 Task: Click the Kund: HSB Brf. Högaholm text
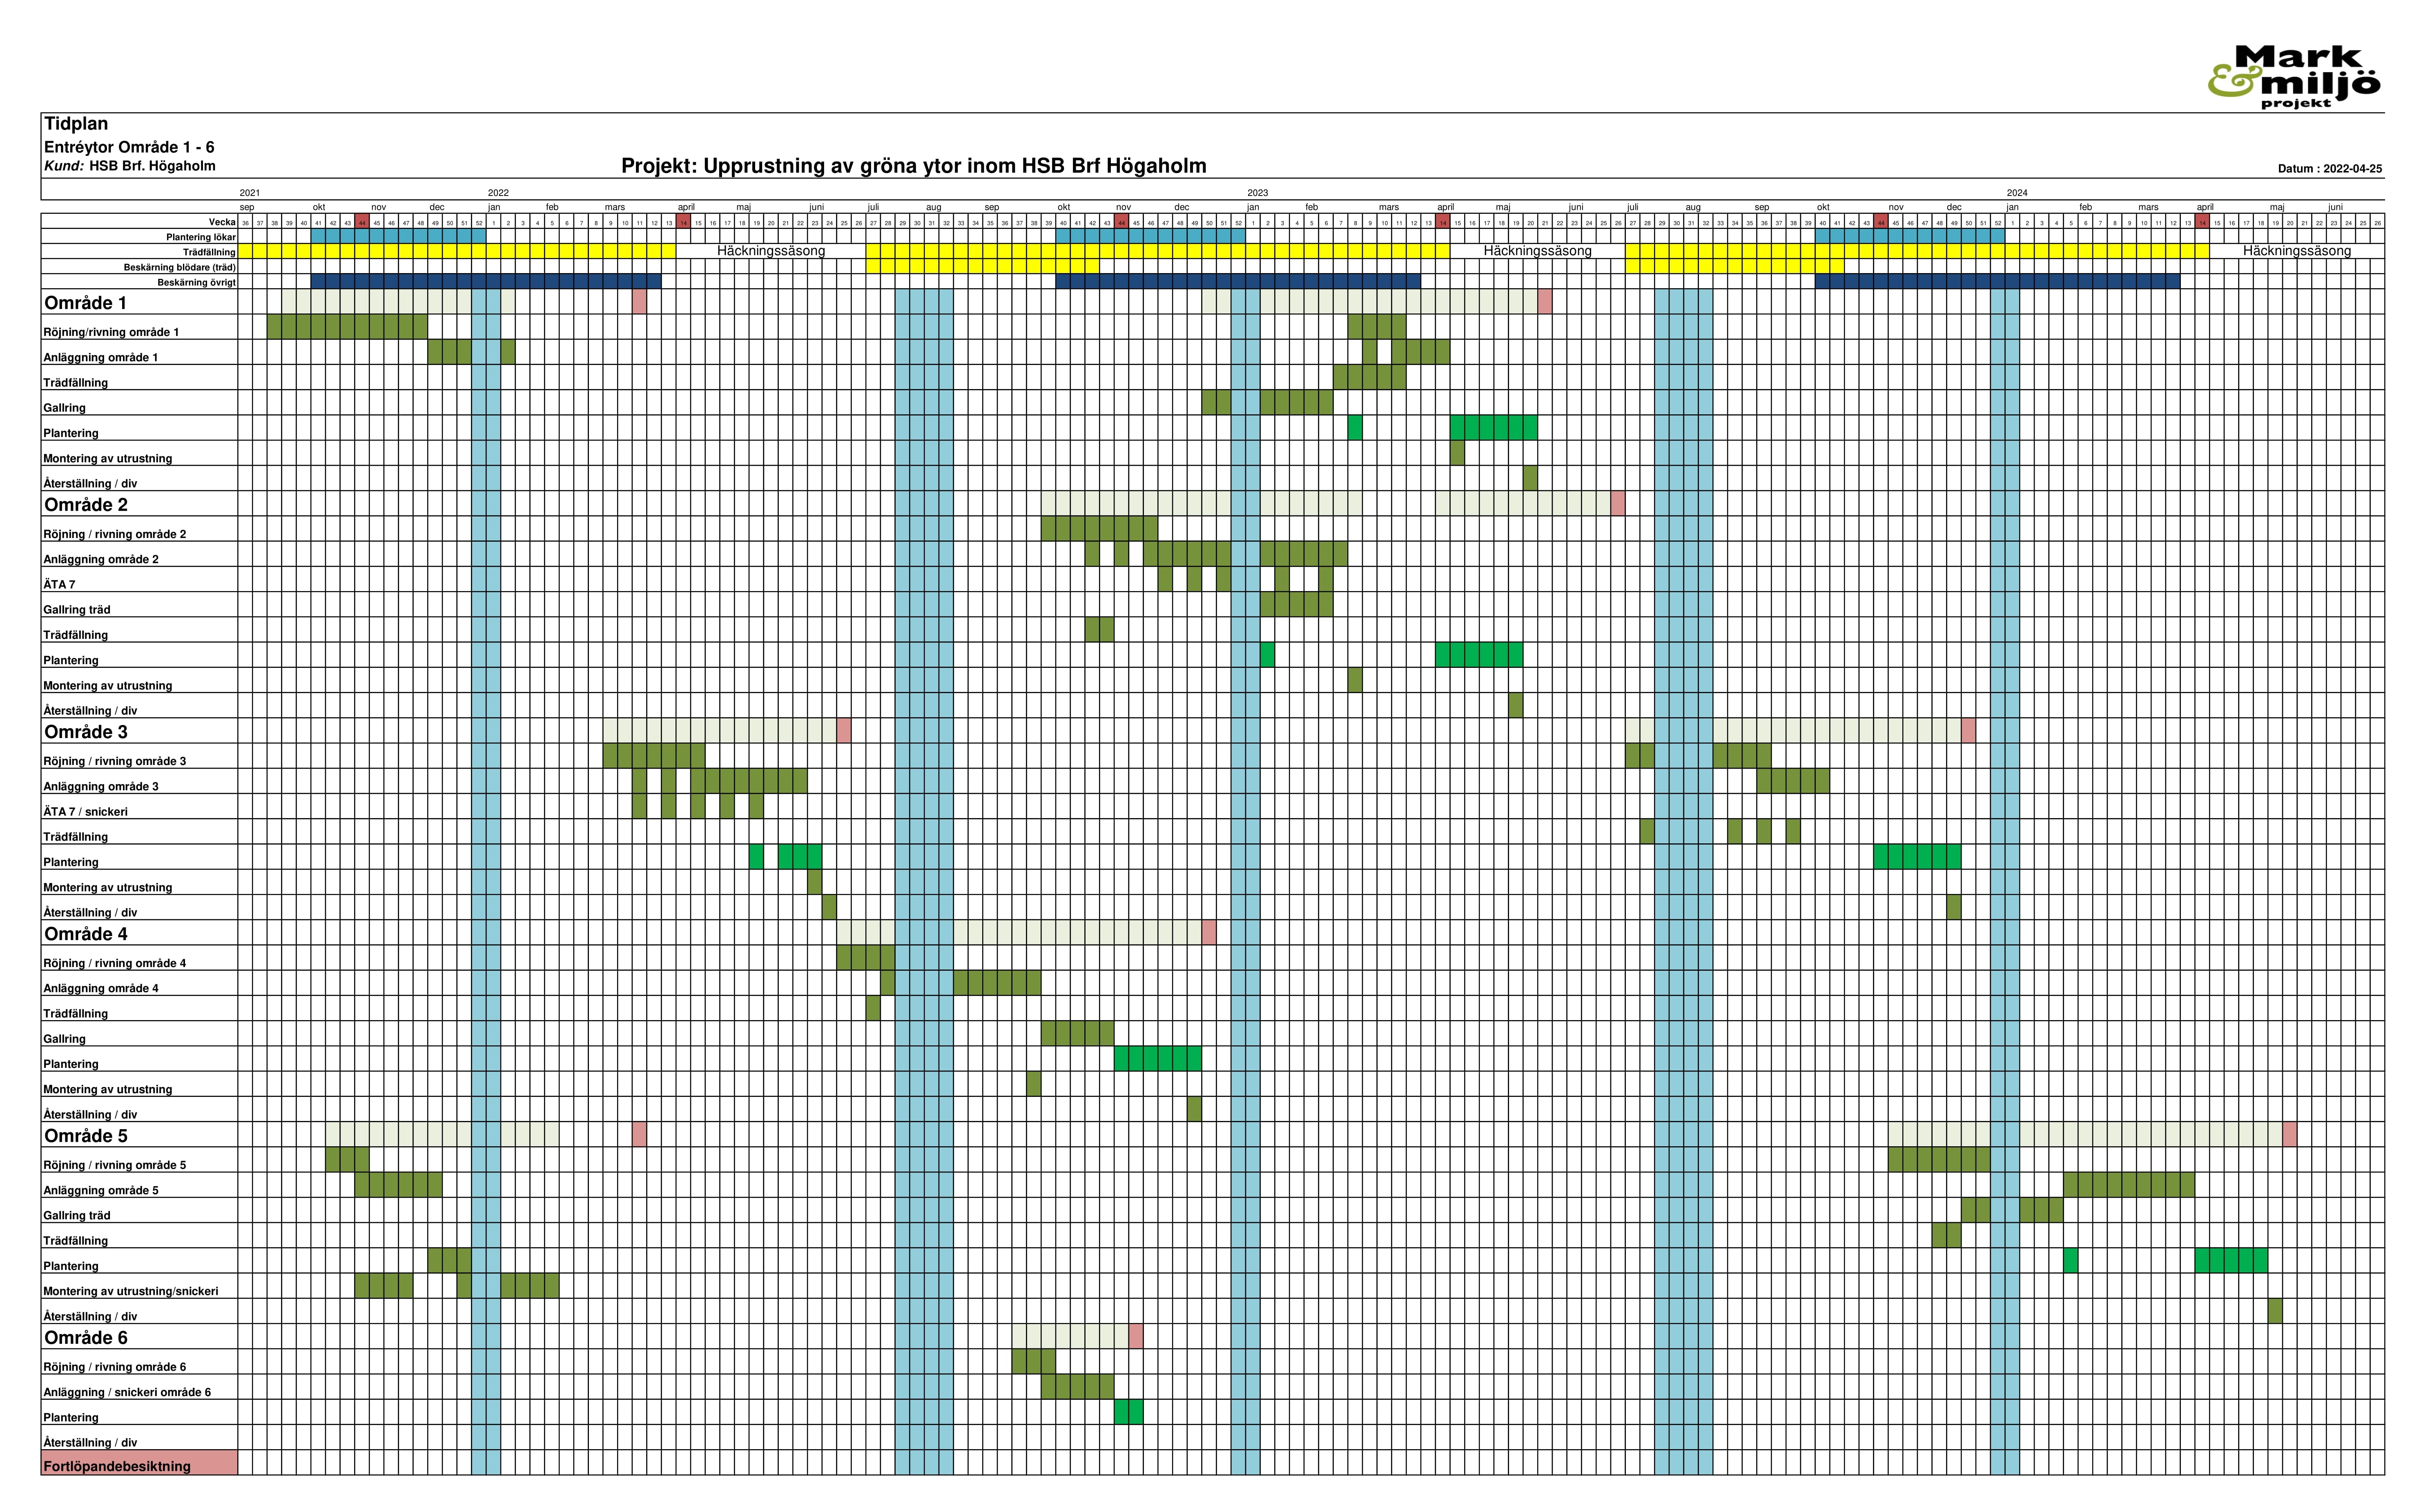[129, 166]
